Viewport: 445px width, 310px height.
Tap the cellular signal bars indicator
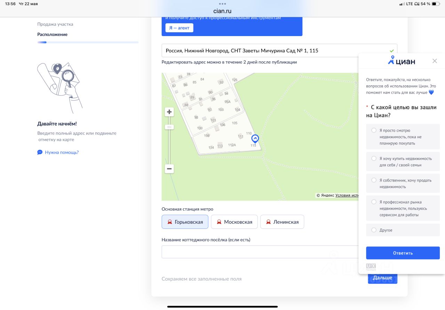click(x=402, y=4)
